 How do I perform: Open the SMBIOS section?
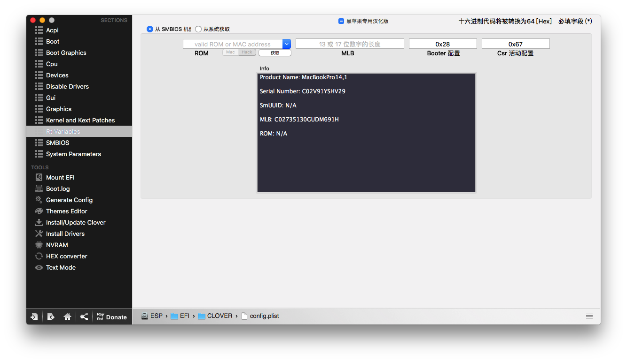(x=57, y=143)
